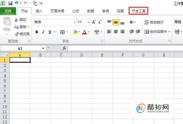Click the Save icon in quick access toolbar
The height and width of the screenshot is (124, 183).
[10, 3]
